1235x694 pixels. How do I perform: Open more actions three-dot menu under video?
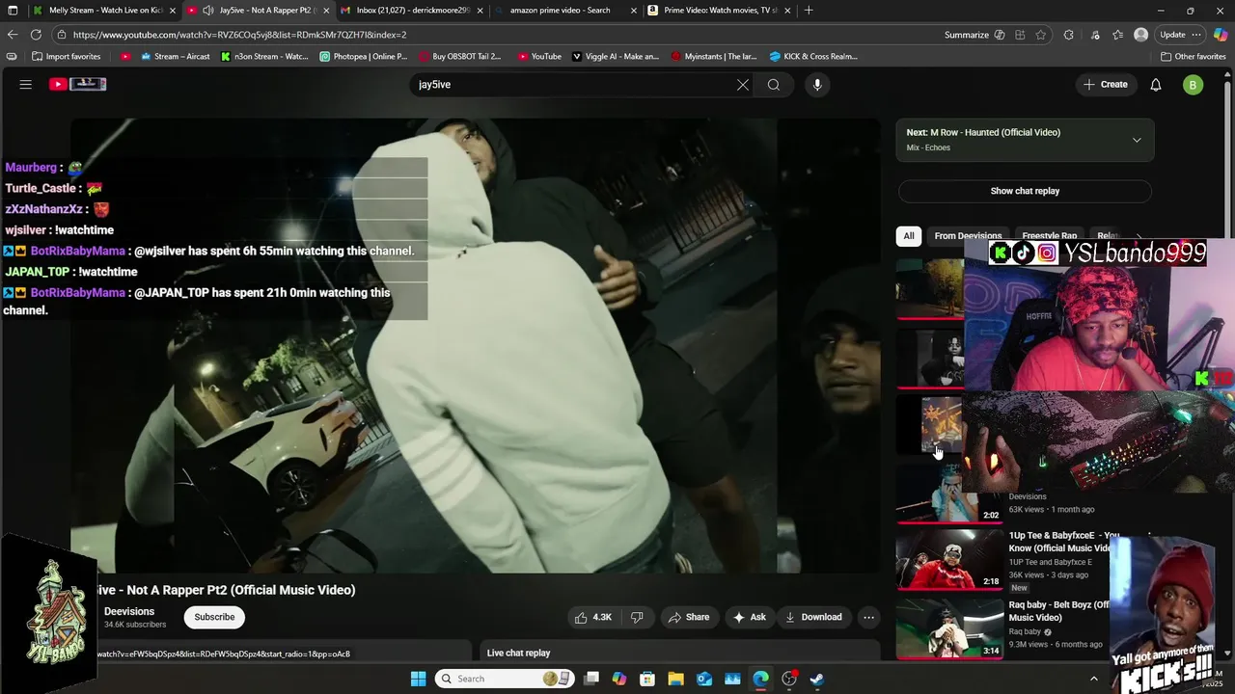pos(868,617)
